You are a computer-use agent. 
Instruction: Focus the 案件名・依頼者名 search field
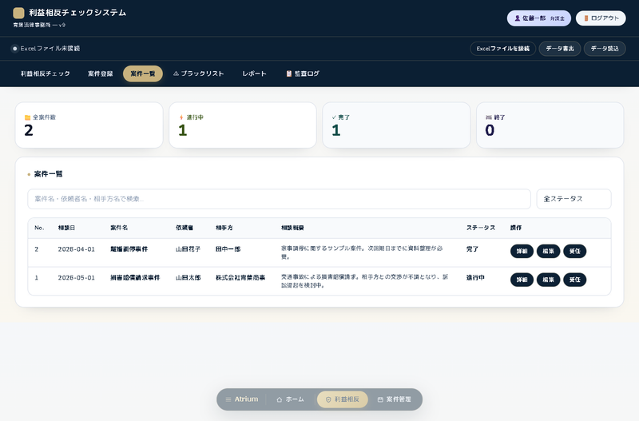tap(279, 199)
